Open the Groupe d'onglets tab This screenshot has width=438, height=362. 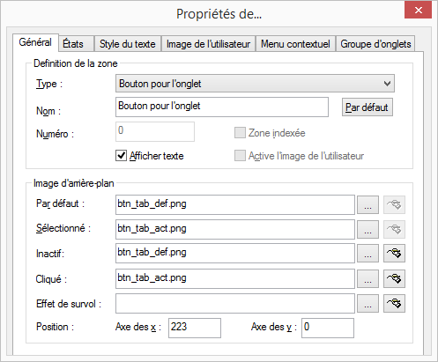[375, 44]
